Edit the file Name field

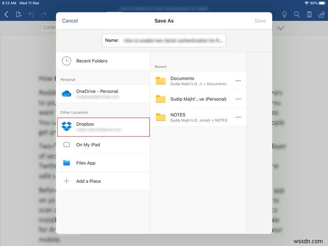[164, 40]
